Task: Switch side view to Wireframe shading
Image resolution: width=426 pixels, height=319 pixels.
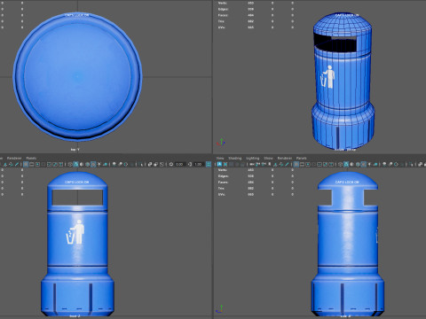Action: click(340, 164)
